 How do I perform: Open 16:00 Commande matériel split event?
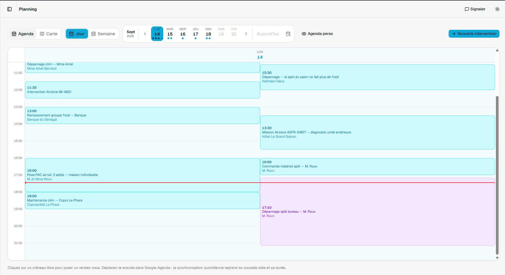click(377, 167)
